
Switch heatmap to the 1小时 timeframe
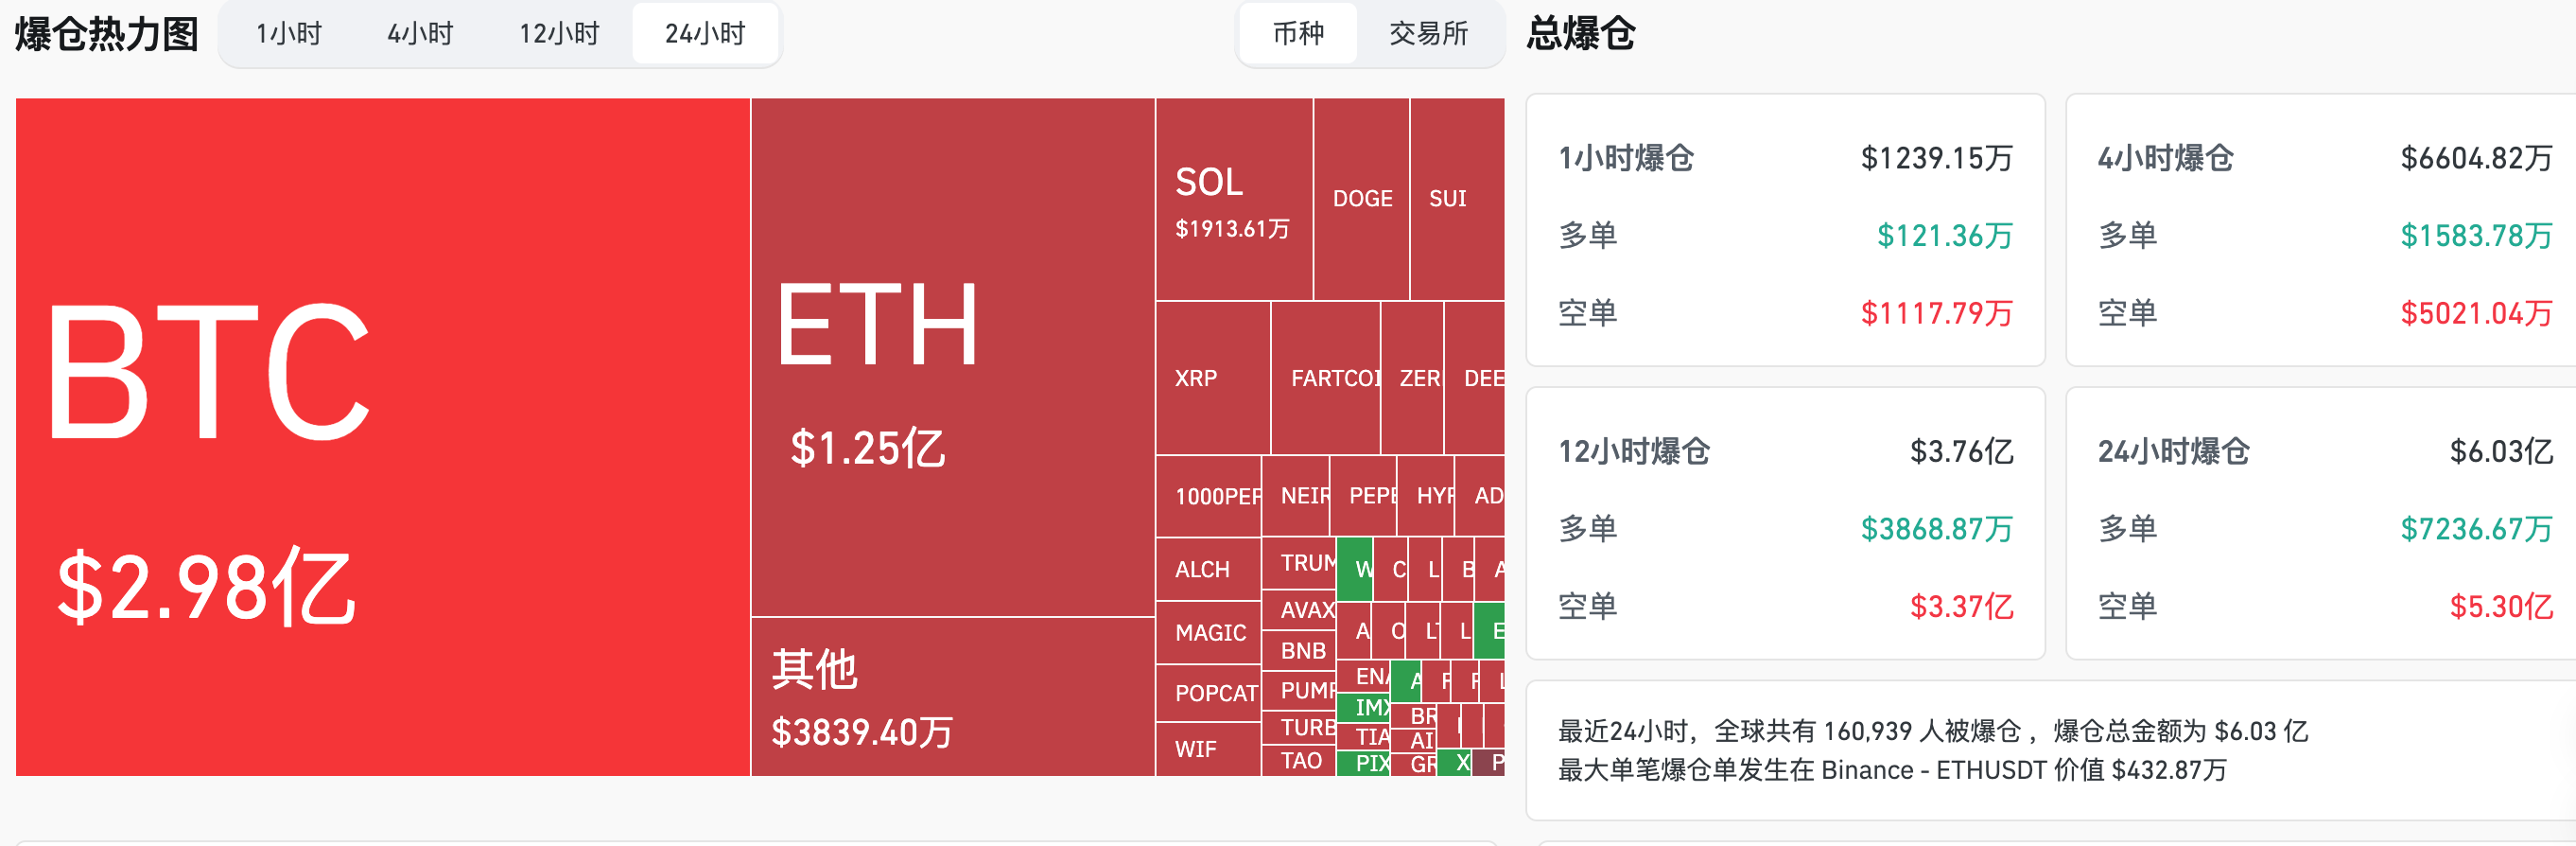click(x=288, y=34)
